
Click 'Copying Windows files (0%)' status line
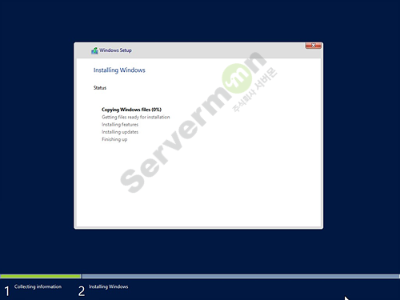point(131,110)
